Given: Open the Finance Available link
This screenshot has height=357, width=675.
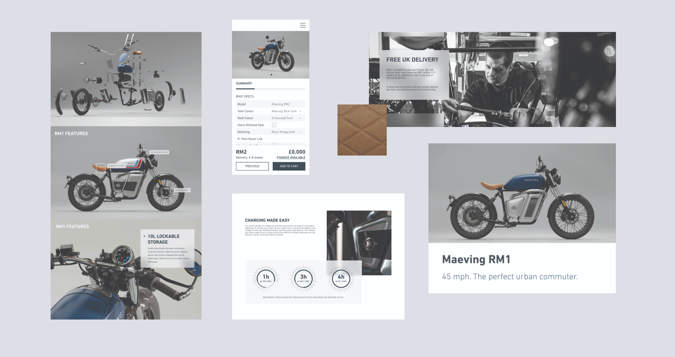Looking at the screenshot, I should [x=291, y=157].
